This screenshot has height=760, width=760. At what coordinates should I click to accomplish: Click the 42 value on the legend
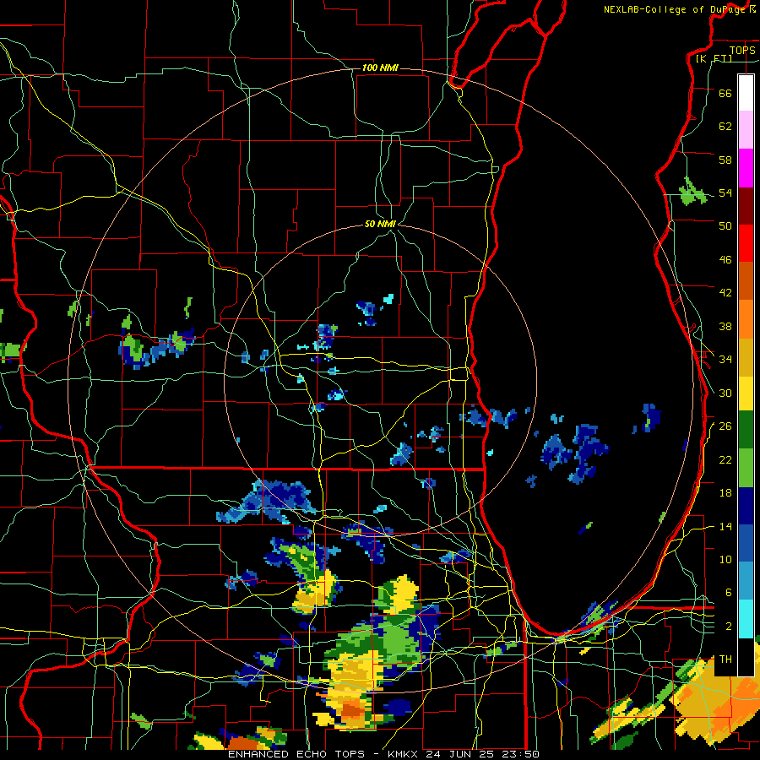click(x=725, y=293)
